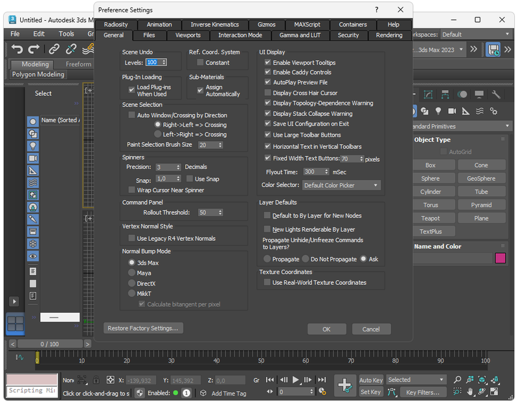The width and height of the screenshot is (518, 402).
Task: Show Cameras category in Create panel
Action: (452, 111)
